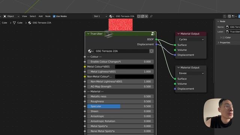Click the Sheen value field
This screenshot has height=135, width=240.
120,111
